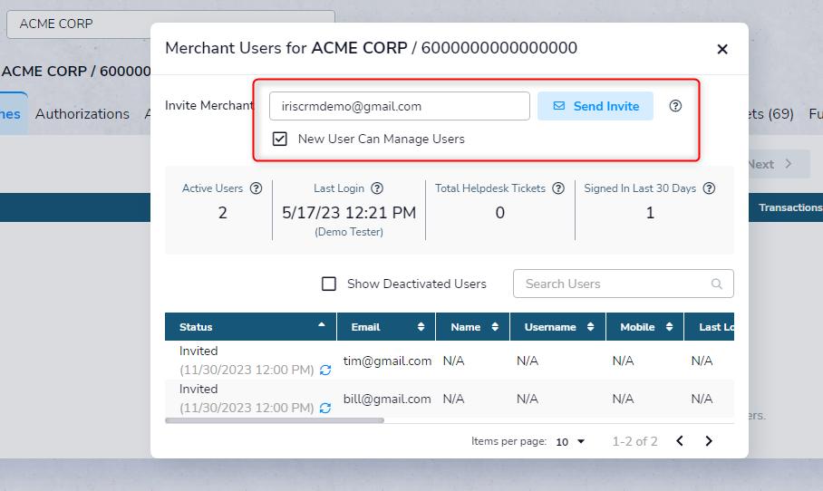This screenshot has height=491, width=823.
Task: Select tim@gmail.com email cell
Action: pyautogui.click(x=387, y=361)
